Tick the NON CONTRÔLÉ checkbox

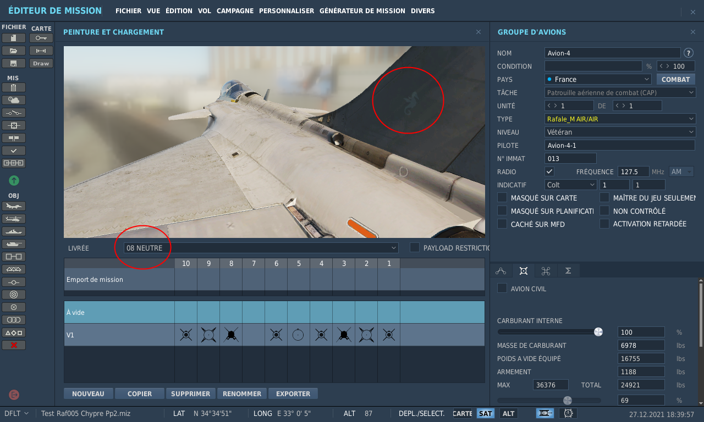(x=604, y=210)
